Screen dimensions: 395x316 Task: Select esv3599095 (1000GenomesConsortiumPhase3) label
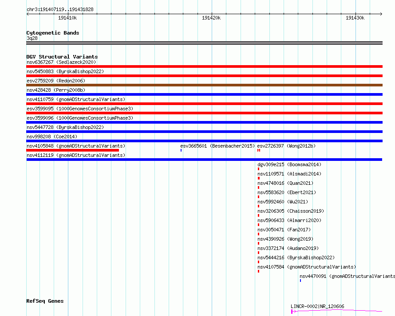(x=80, y=109)
